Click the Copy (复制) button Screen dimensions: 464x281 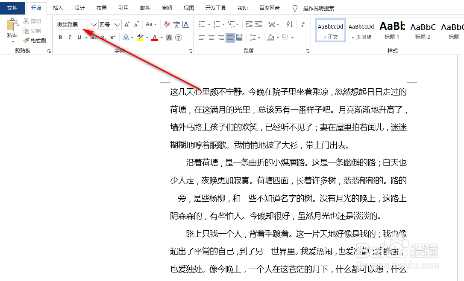pos(32,31)
